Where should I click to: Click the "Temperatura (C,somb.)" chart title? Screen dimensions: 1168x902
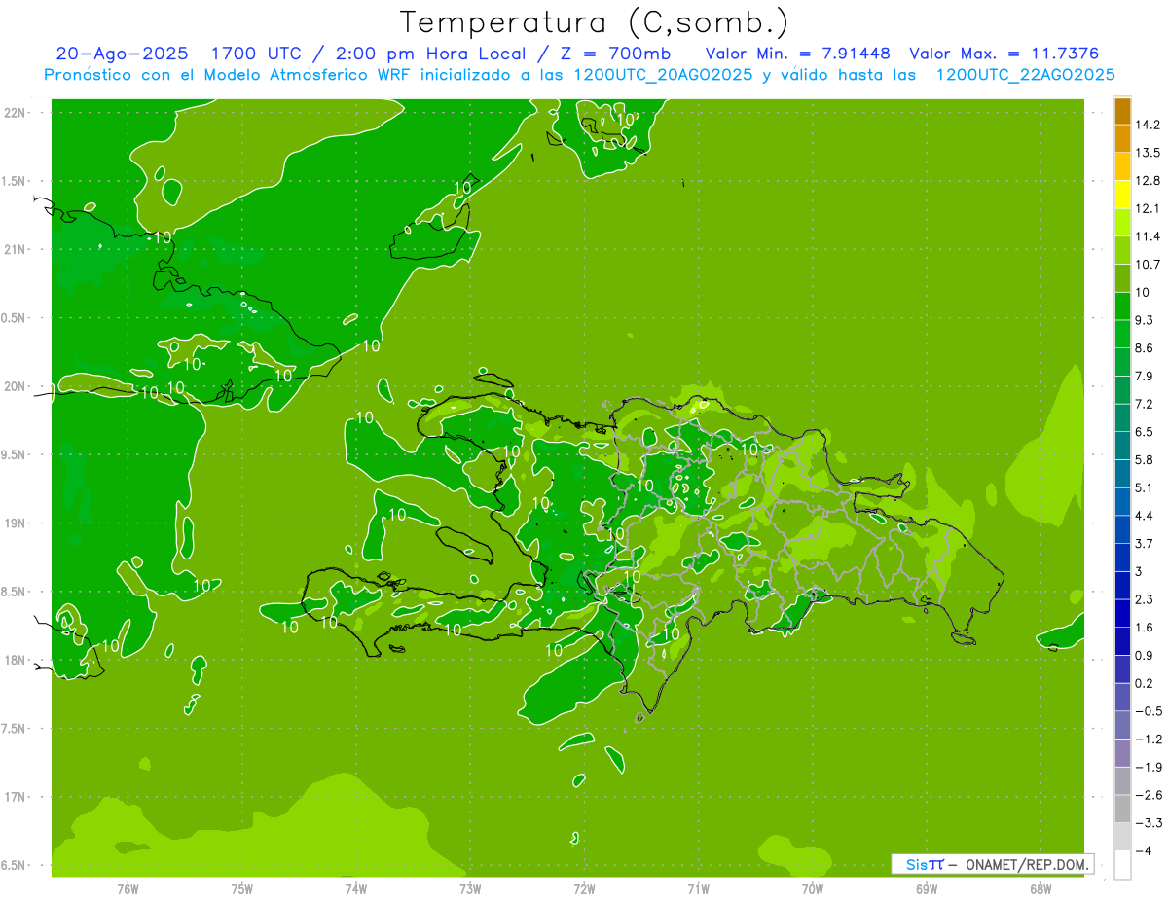coord(594,23)
